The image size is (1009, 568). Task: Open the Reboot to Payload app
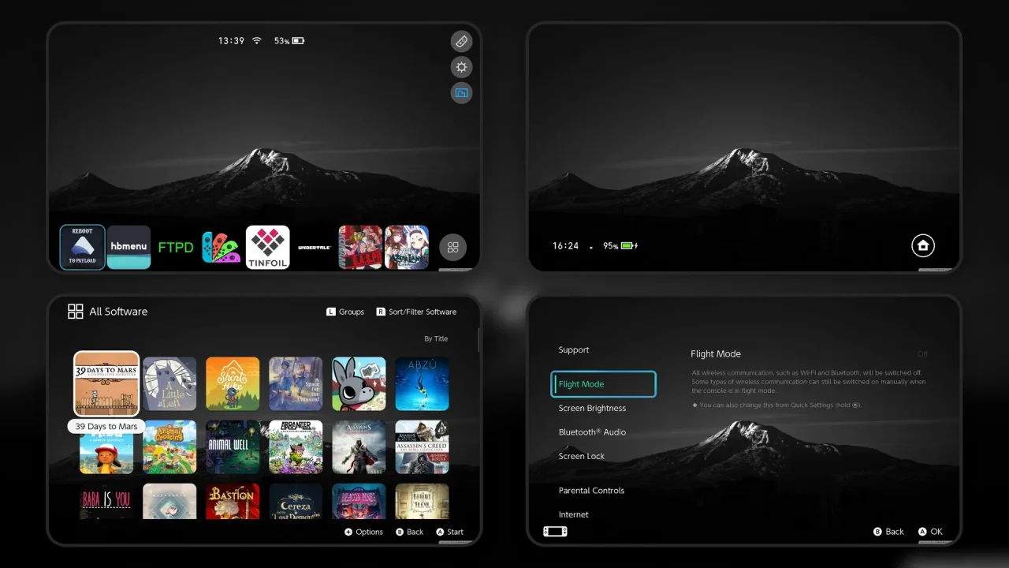click(x=83, y=248)
